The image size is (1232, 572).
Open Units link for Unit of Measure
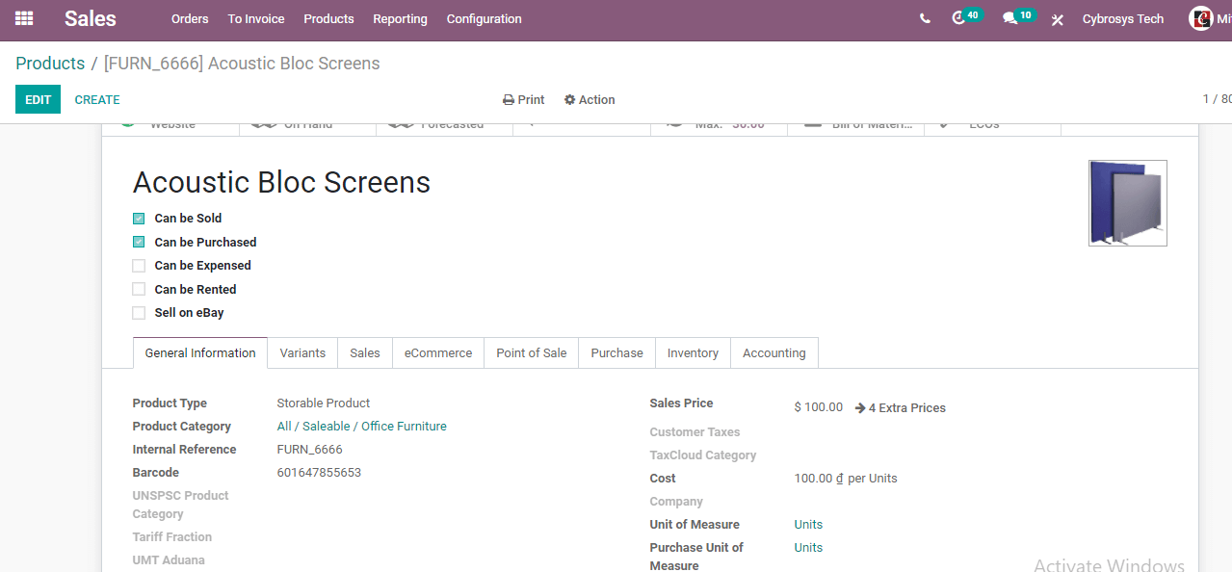[808, 525]
